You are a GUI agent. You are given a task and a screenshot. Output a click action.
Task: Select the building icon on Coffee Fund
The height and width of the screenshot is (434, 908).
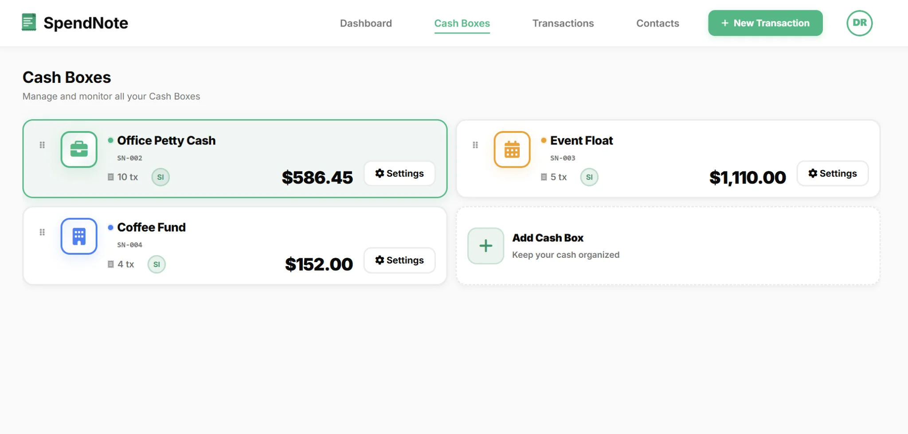click(79, 236)
